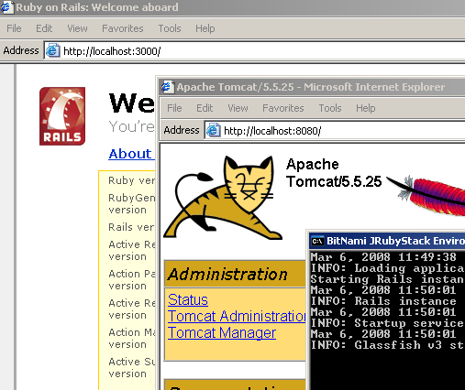This screenshot has width=465, height=390.
Task: Click console line 'INFO: Loading applica'
Action: click(x=388, y=268)
